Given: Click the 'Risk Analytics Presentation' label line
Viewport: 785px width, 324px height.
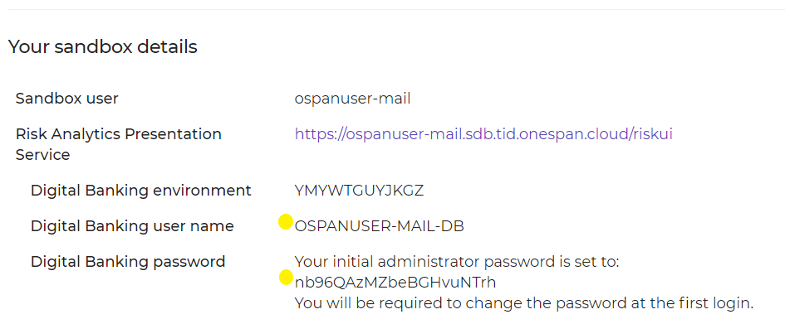Looking at the screenshot, I should [119, 133].
